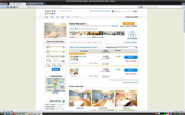Expand the Children dropdown
This screenshot has width=185, height=115.
59,66
